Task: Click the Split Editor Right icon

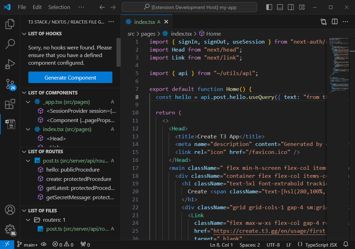Action: click(335, 22)
